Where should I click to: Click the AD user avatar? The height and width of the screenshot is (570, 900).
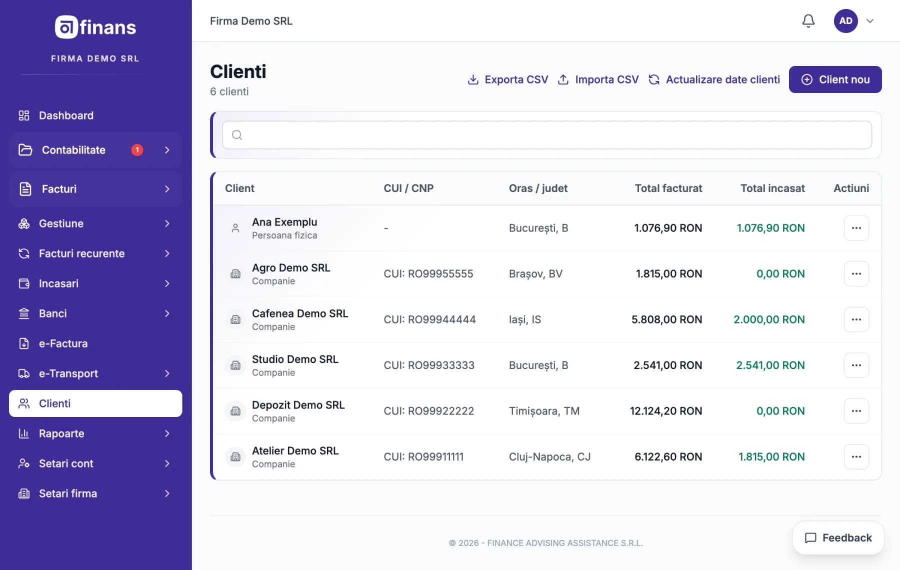point(845,21)
